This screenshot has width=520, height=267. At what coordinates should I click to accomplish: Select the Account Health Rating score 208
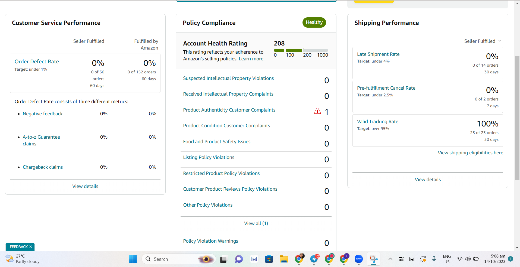(x=279, y=43)
